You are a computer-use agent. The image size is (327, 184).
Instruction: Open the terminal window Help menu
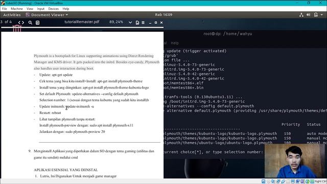point(175,43)
